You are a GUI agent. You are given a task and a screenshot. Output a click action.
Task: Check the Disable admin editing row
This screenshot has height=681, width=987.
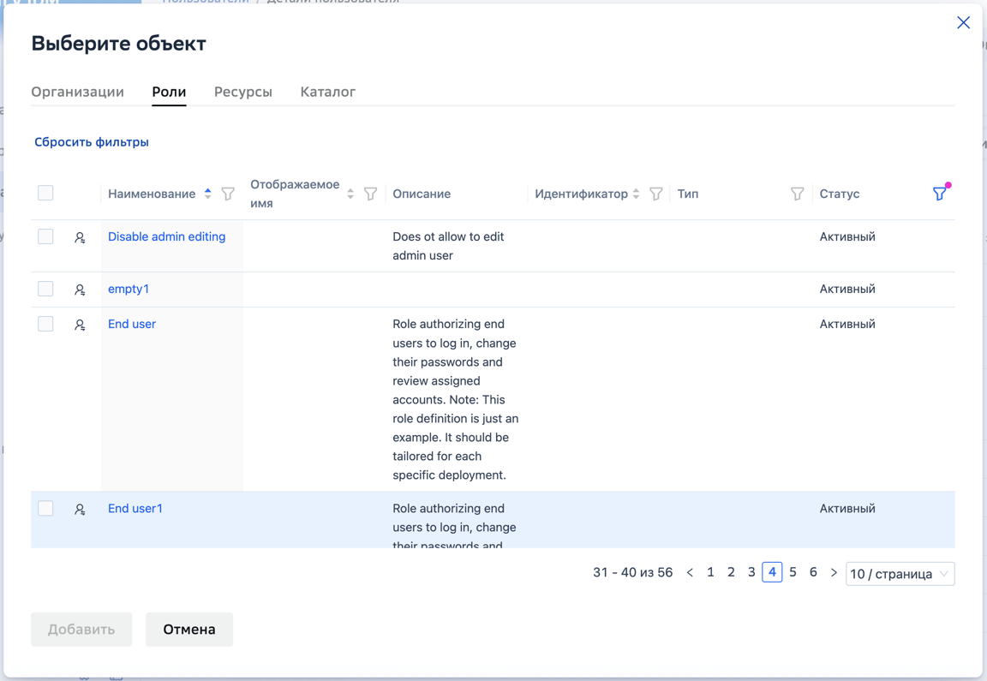tap(45, 236)
